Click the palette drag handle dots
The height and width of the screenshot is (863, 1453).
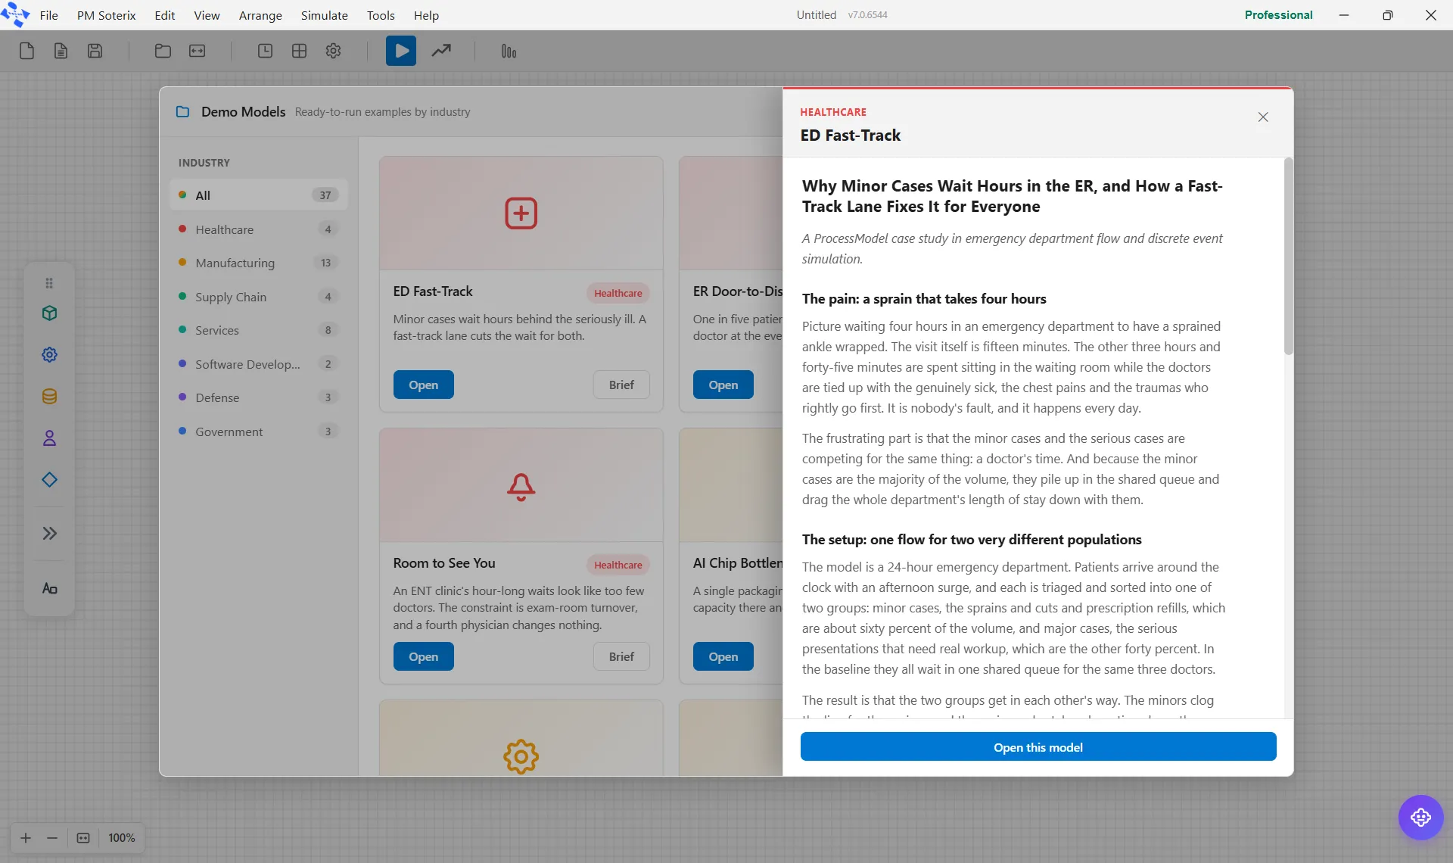[x=49, y=283]
